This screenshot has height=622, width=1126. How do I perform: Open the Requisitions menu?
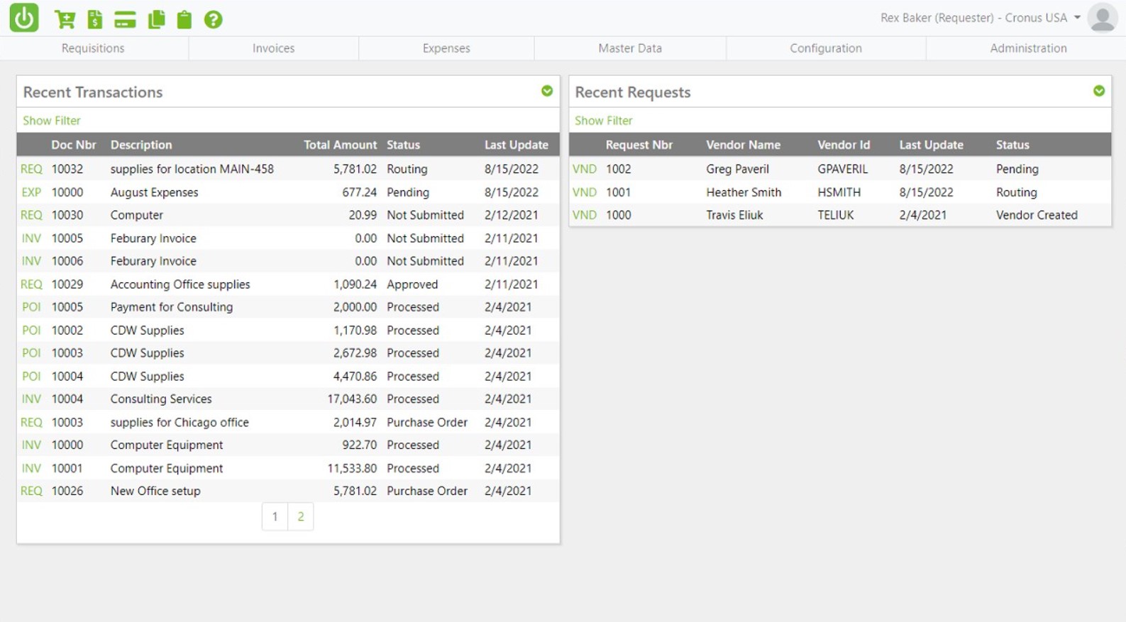[x=93, y=48]
